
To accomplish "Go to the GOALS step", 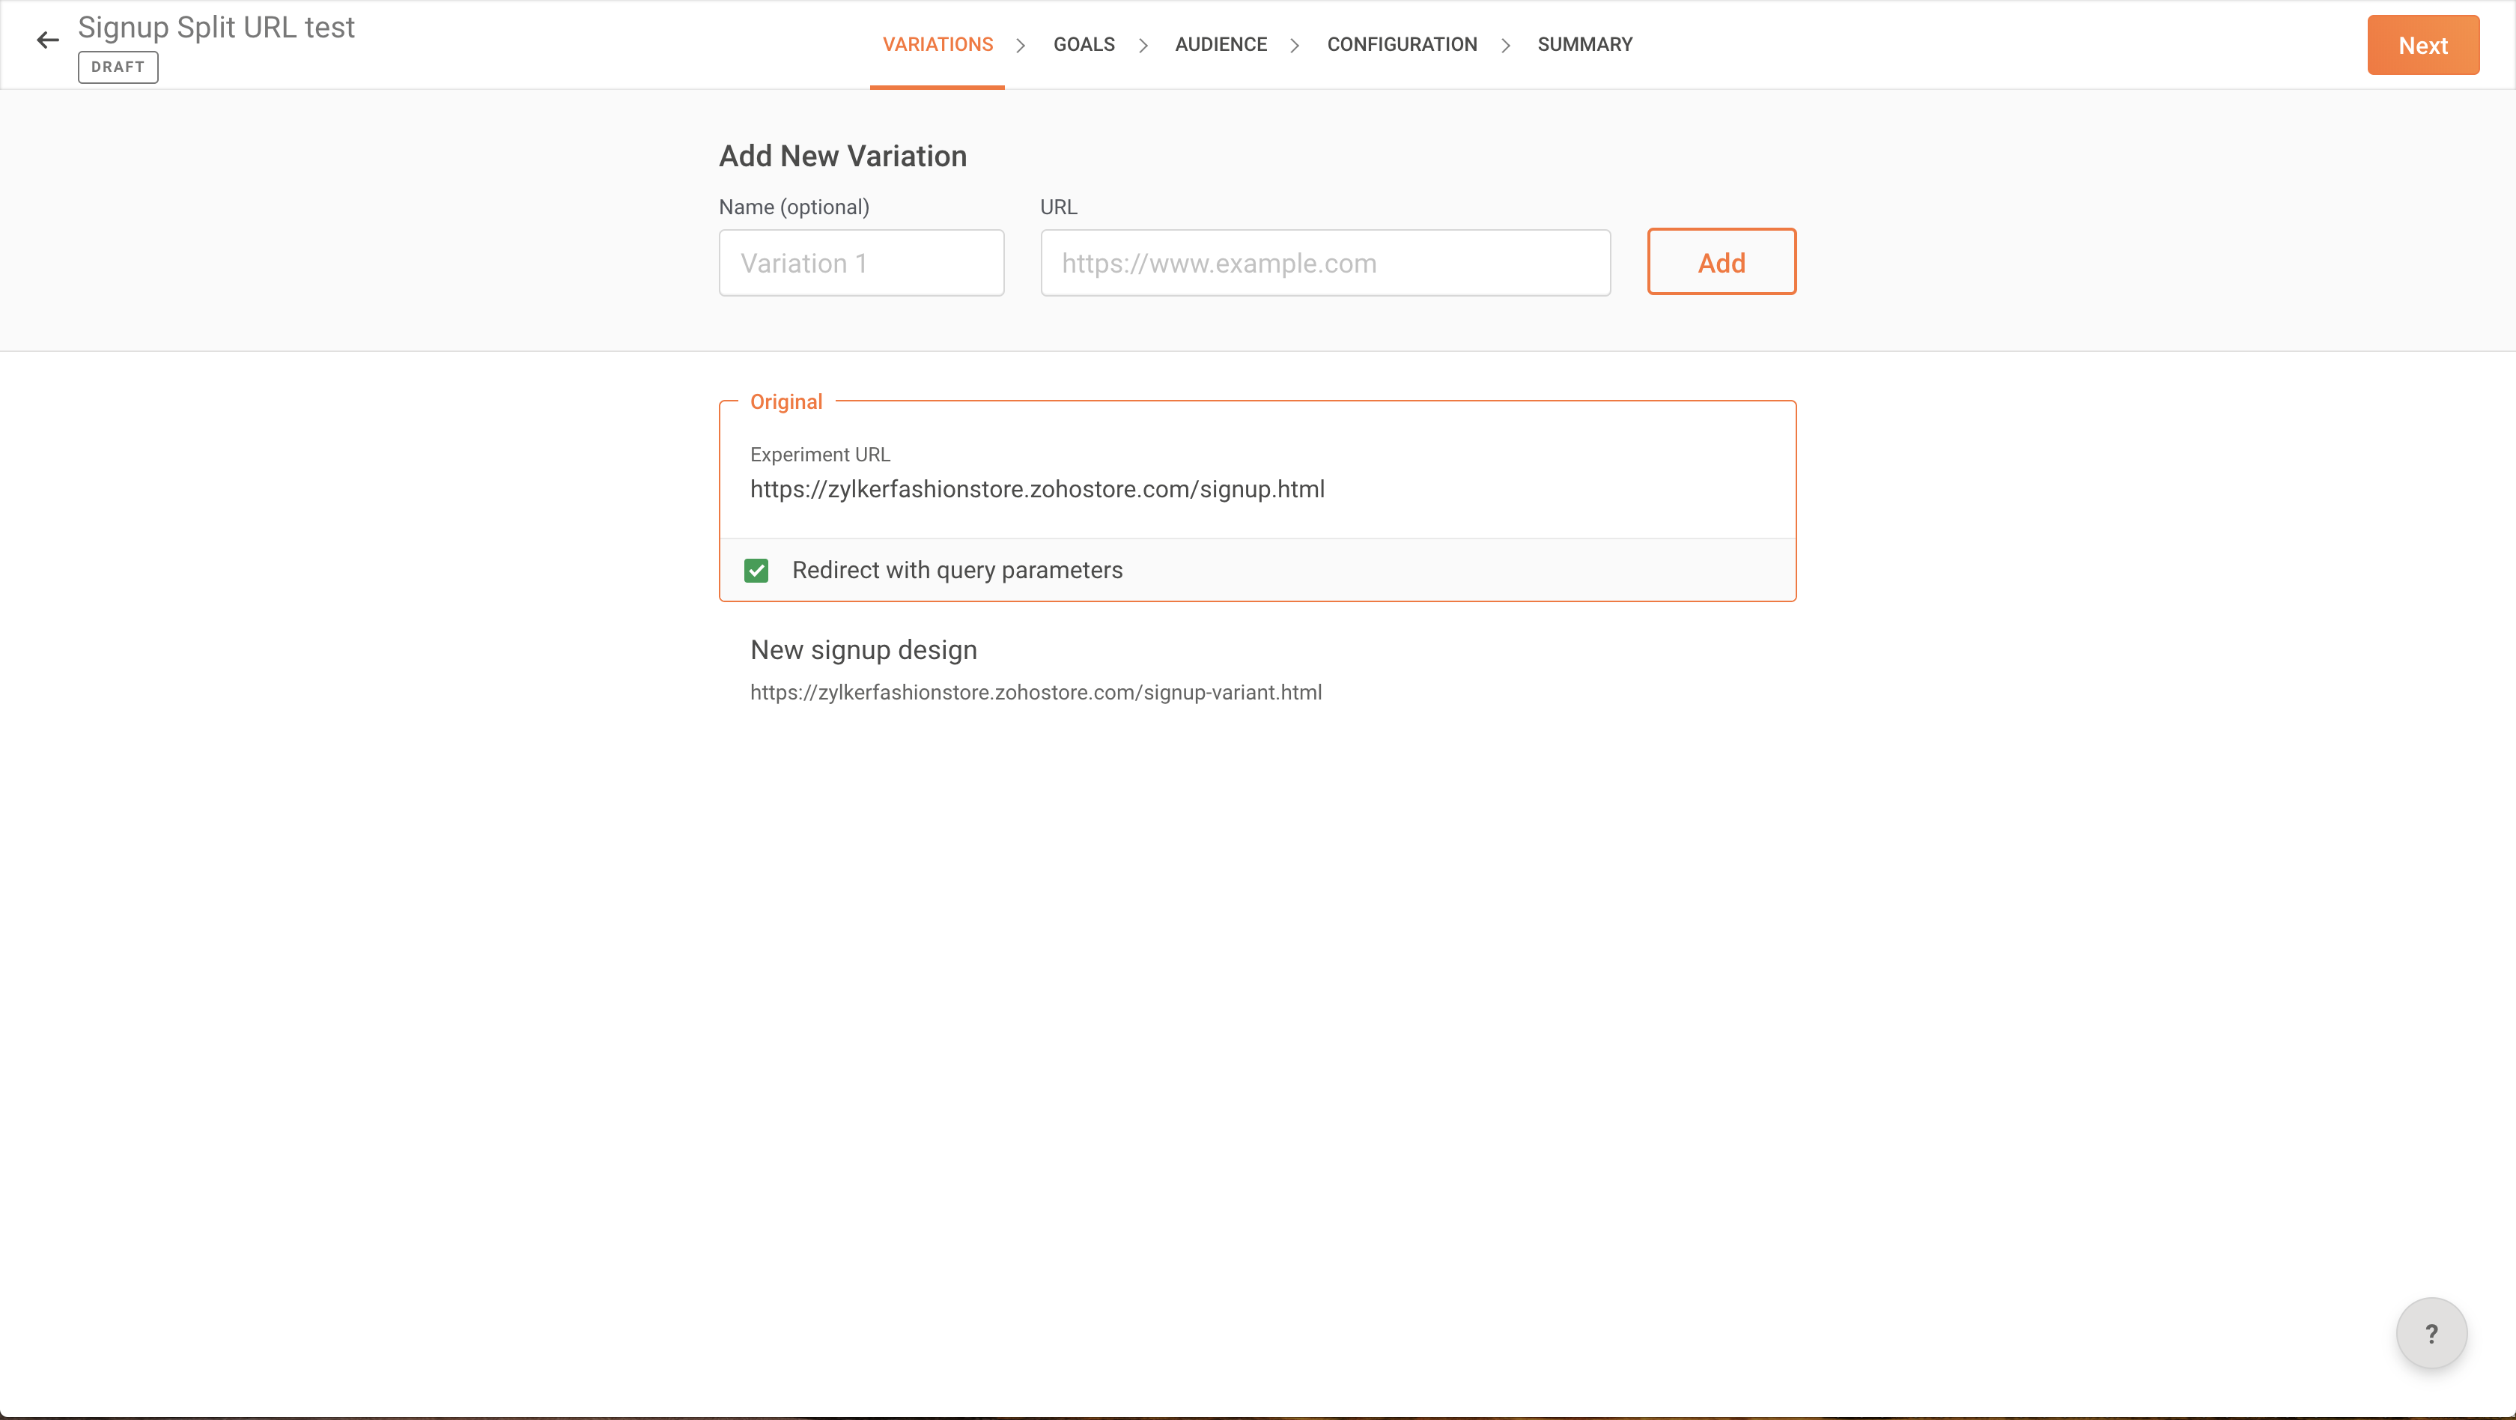I will (x=1084, y=45).
